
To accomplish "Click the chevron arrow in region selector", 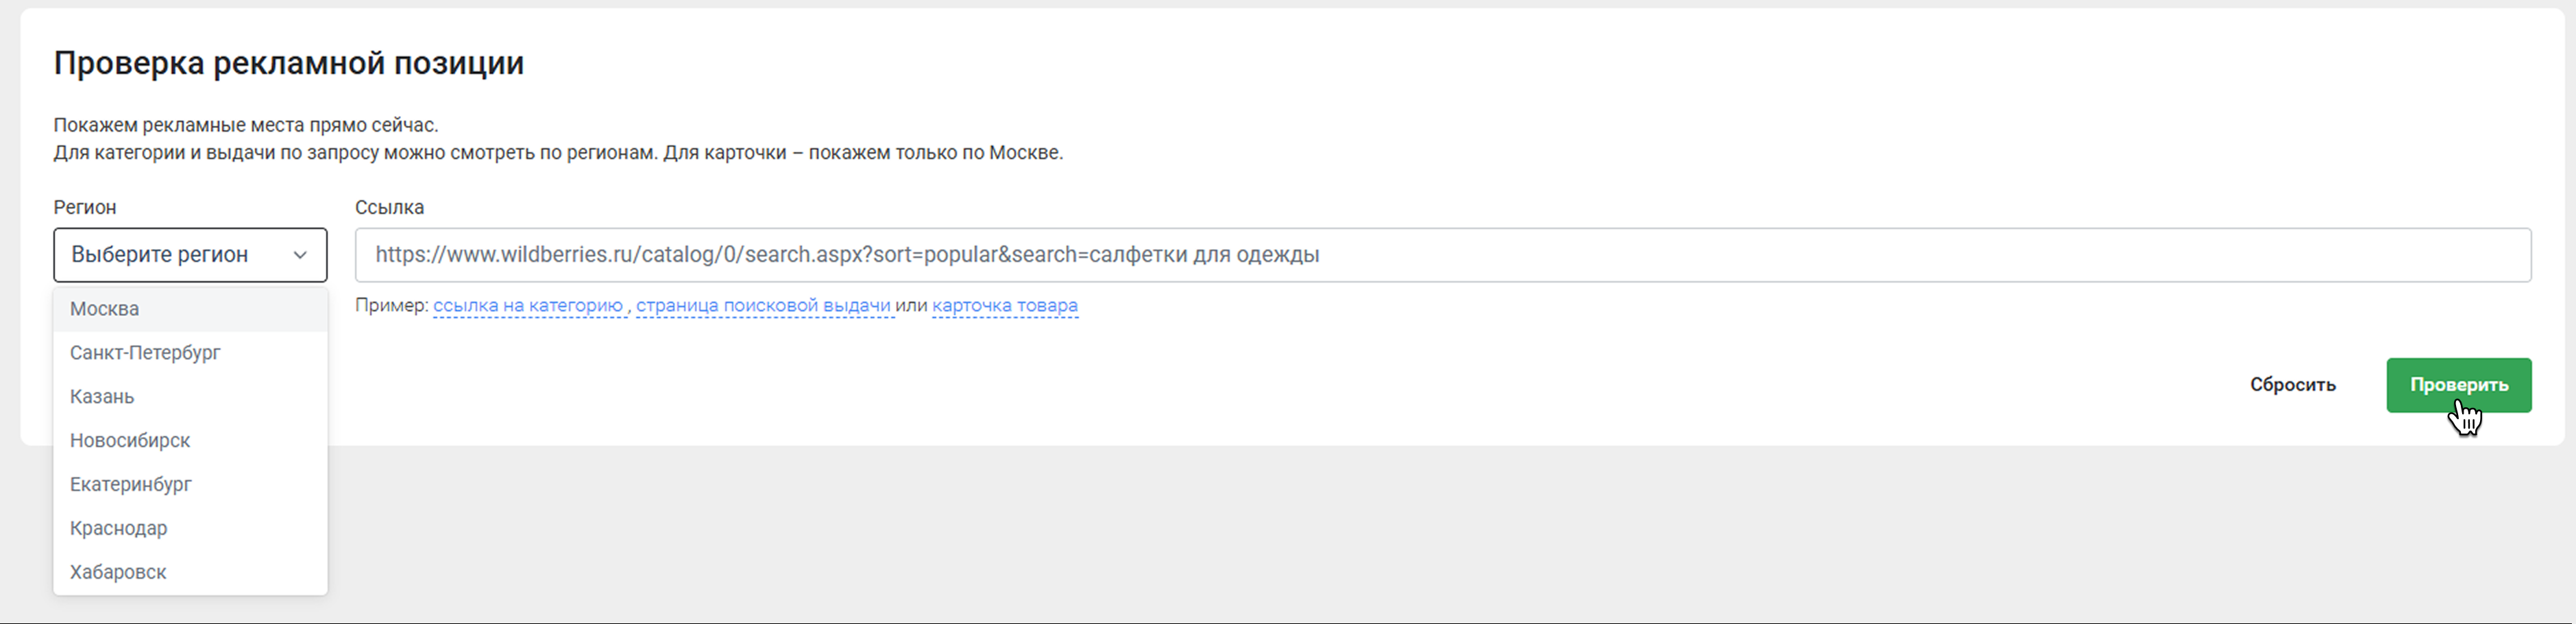I will pos(300,255).
